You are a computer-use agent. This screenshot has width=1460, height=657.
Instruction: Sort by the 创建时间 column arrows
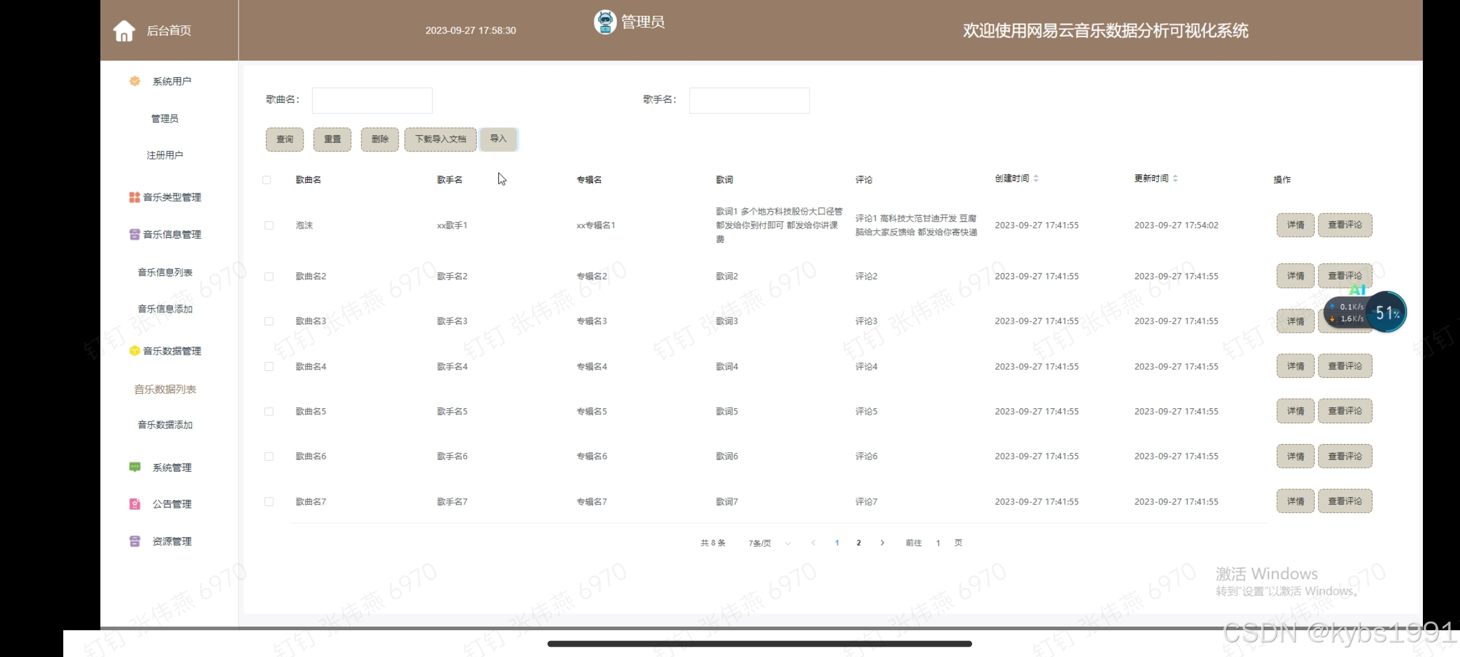click(1036, 178)
